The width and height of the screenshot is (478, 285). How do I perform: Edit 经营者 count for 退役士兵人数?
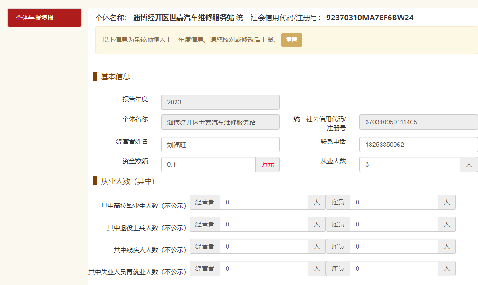click(x=264, y=225)
